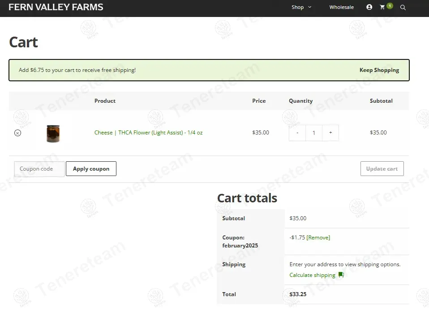Click Calculate shipping link
The height and width of the screenshot is (310, 429).
point(312,275)
